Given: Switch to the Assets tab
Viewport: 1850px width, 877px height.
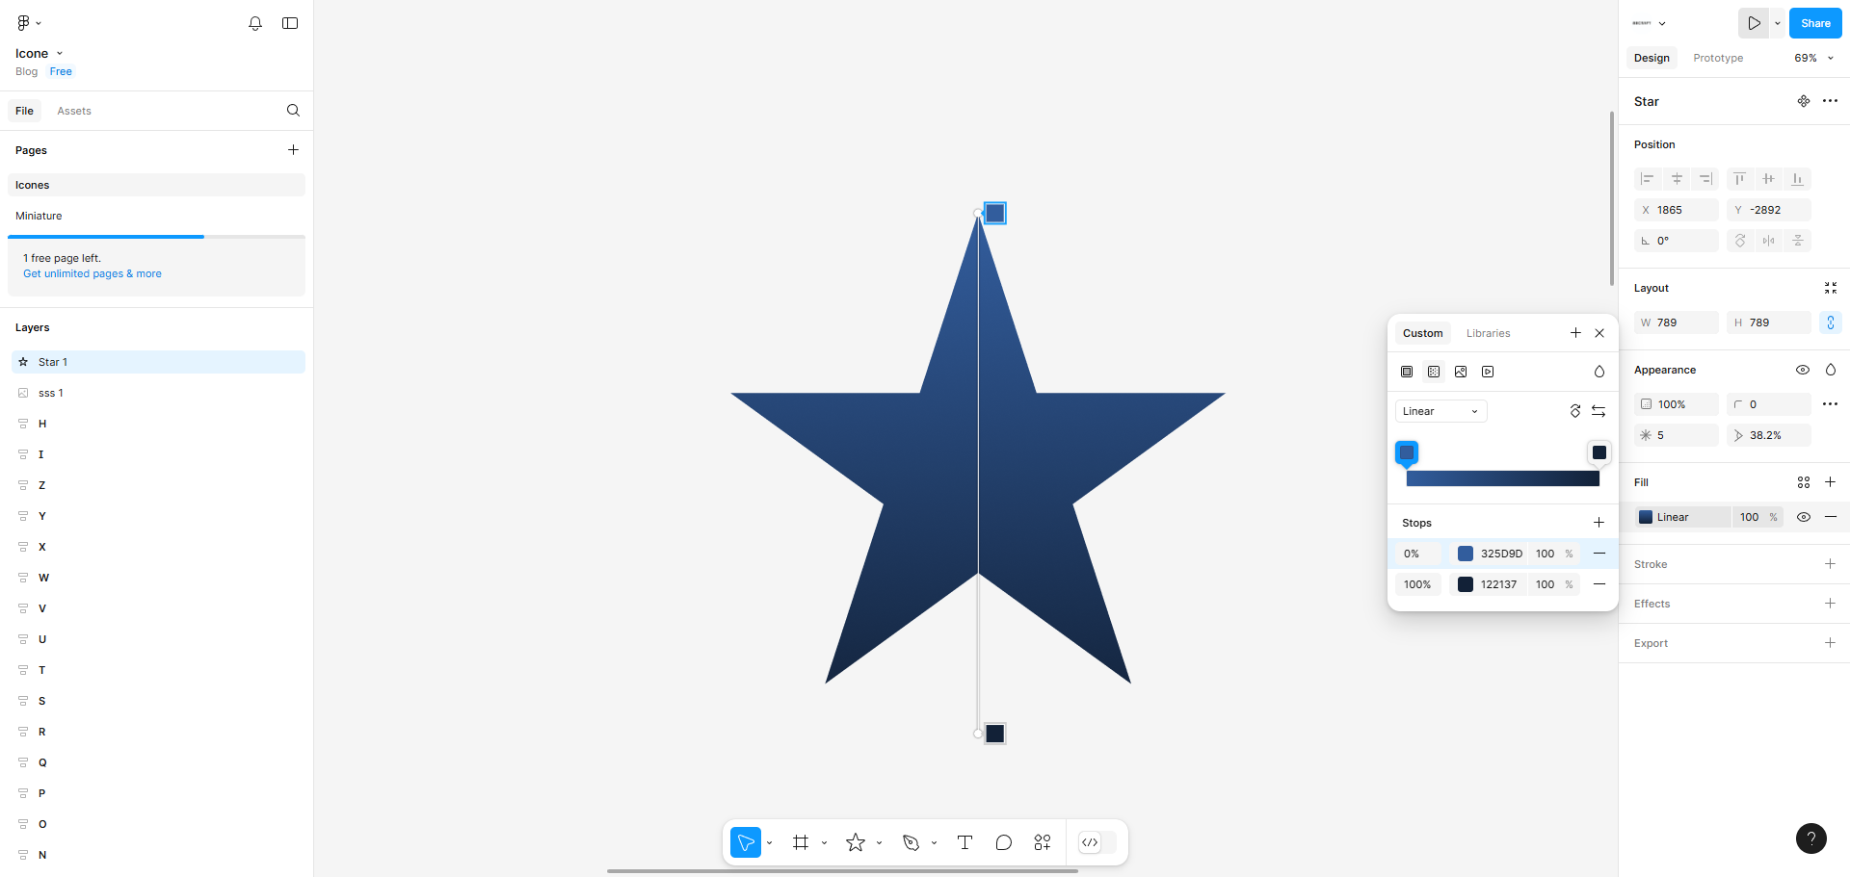Looking at the screenshot, I should [74, 111].
